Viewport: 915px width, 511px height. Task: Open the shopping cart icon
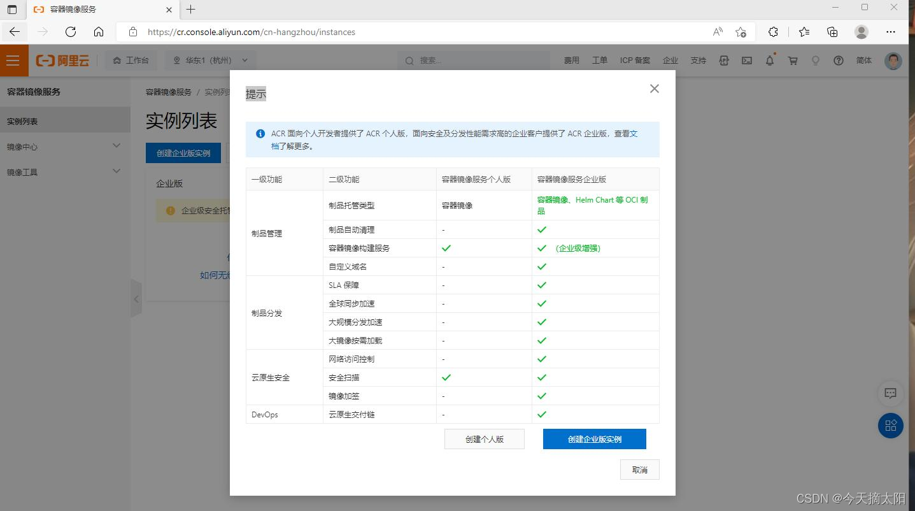(x=793, y=61)
